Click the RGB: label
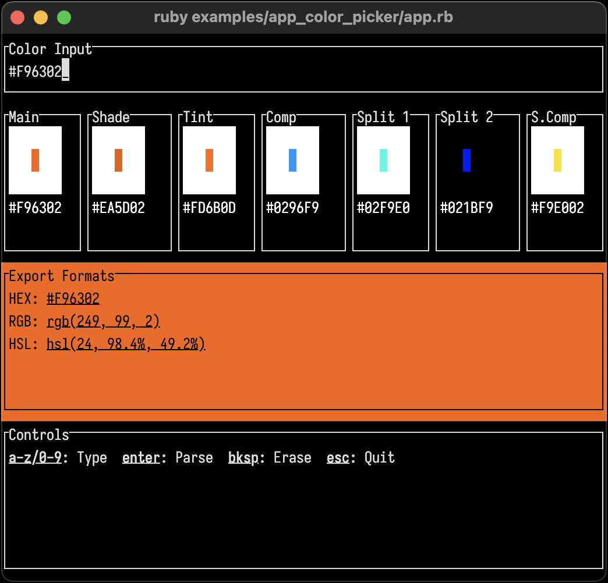Viewport: 608px width, 583px height. 23,322
